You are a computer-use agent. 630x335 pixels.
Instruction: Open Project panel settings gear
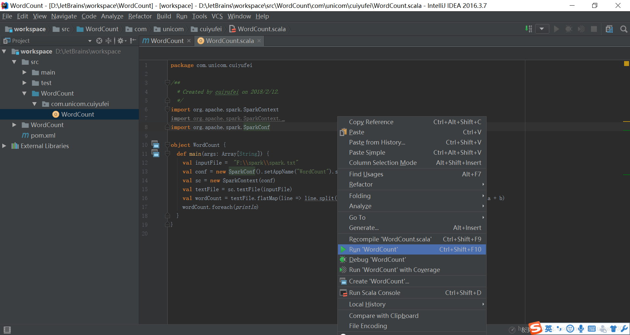(121, 41)
